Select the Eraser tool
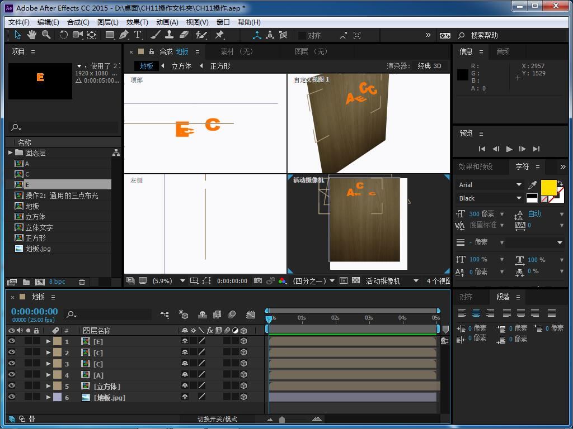This screenshot has width=573, height=429. (185, 35)
